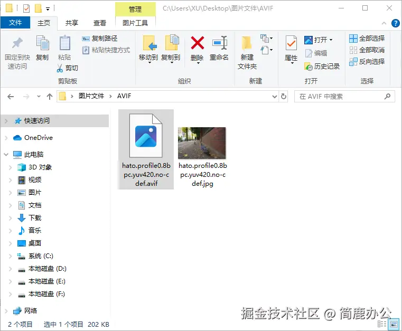Switch to large icons view

[x=394, y=324]
